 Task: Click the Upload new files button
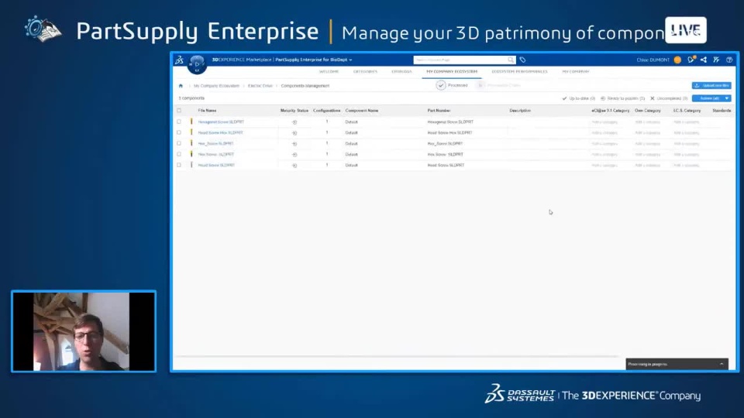pos(711,86)
